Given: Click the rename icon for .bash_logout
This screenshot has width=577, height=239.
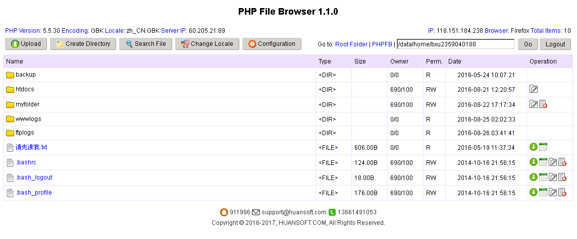Looking at the screenshot, I should (x=553, y=177).
